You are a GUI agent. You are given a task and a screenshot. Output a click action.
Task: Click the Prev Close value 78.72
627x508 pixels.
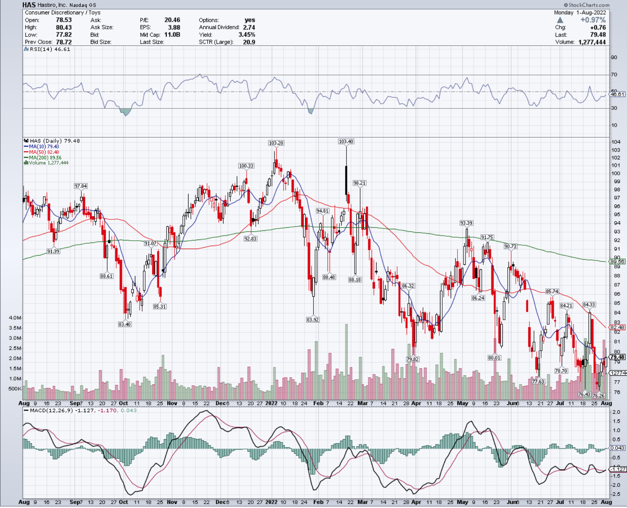pos(64,42)
